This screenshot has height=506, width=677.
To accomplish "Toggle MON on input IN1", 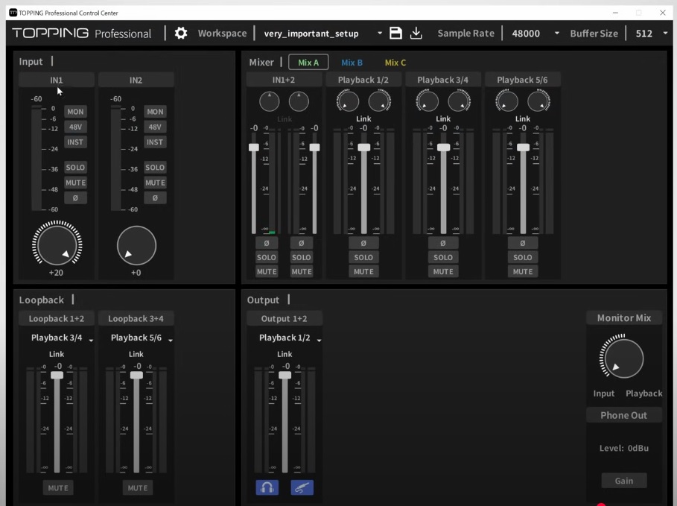I will (75, 112).
